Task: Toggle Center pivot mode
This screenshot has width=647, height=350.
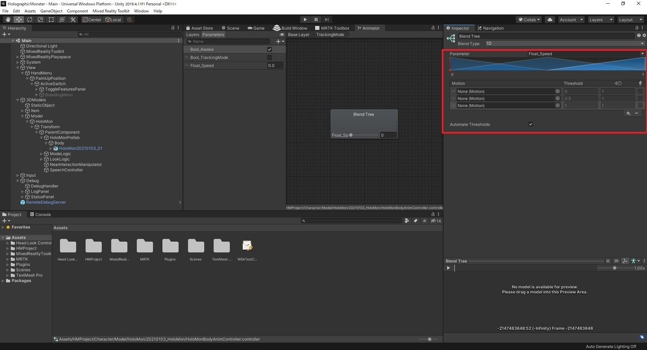Action: tap(92, 19)
